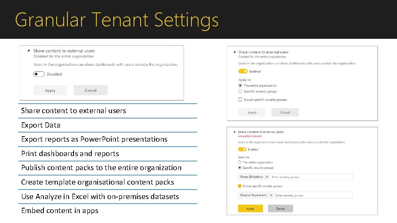Click the gray Apply button in the 'Enabled for the entire organization' panel
This screenshot has height=223, width=397.
pos(252,112)
